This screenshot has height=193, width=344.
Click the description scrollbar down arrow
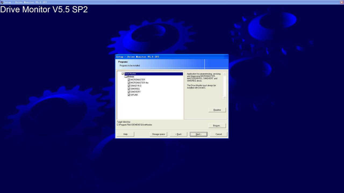pyautogui.click(x=224, y=98)
